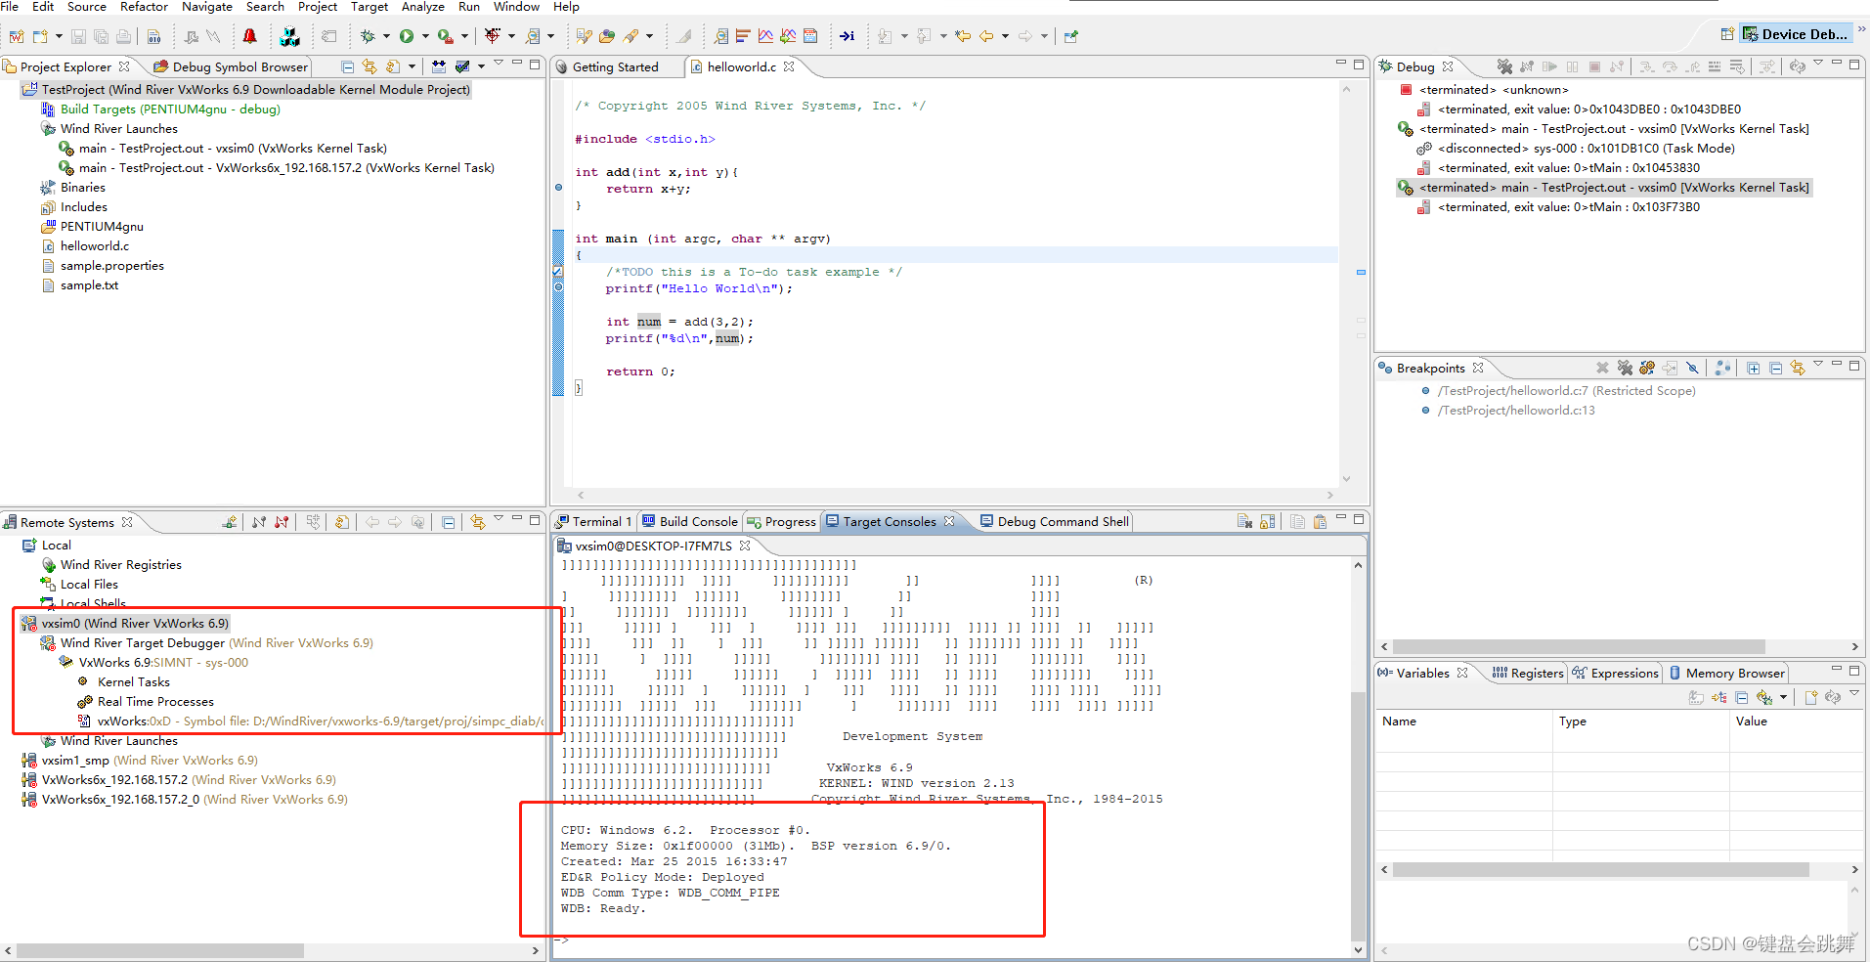Image resolution: width=1870 pixels, height=962 pixels.
Task: Open Back navigation history dropdown arrow
Action: (x=1005, y=36)
